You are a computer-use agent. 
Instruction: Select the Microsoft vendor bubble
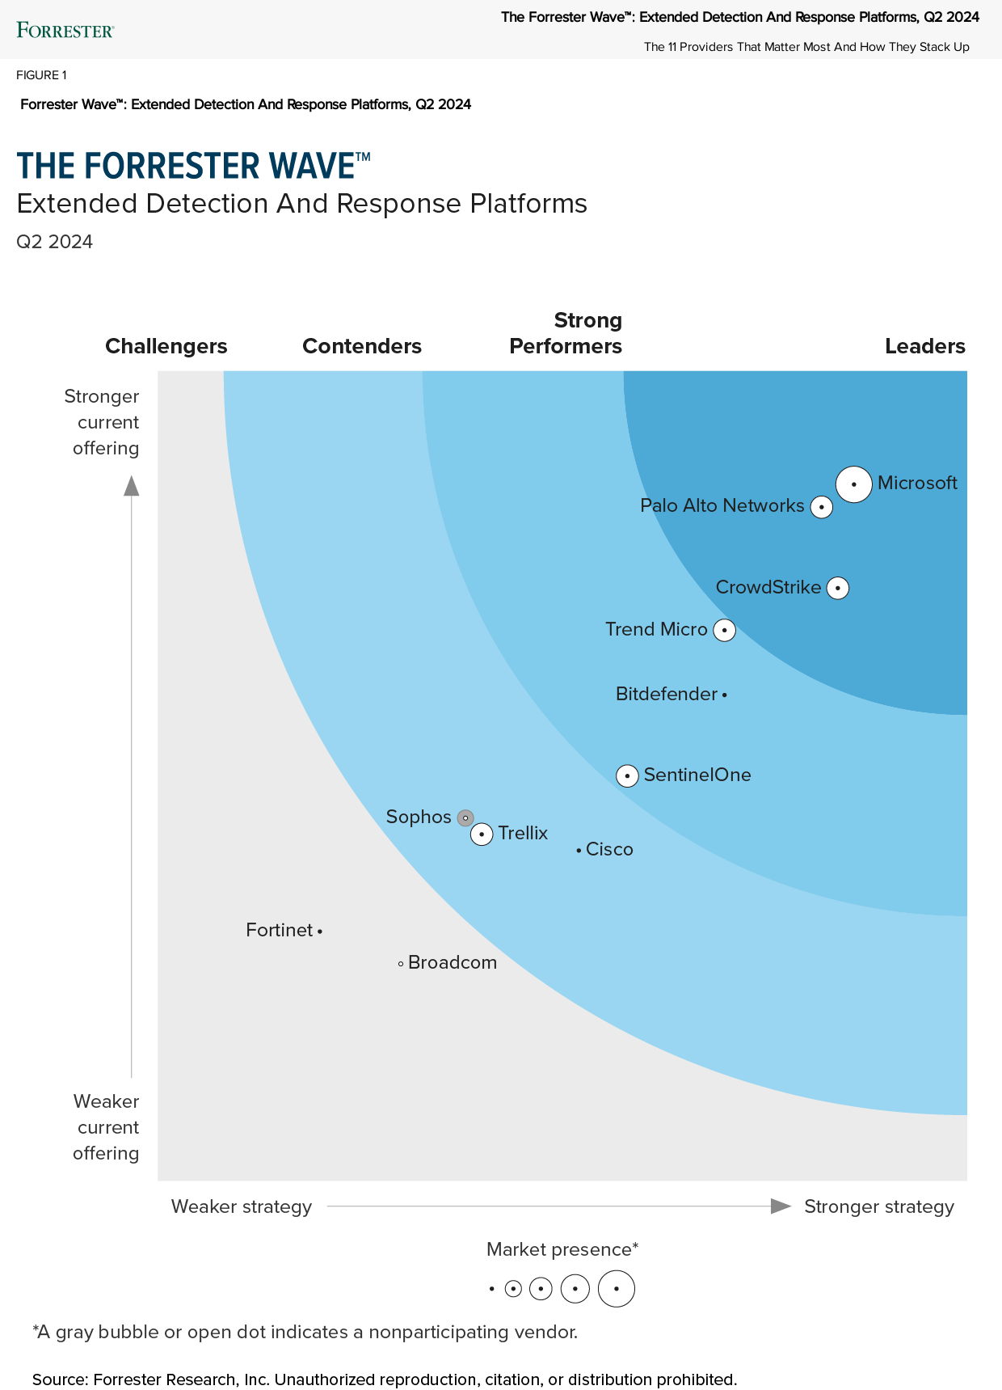click(853, 484)
